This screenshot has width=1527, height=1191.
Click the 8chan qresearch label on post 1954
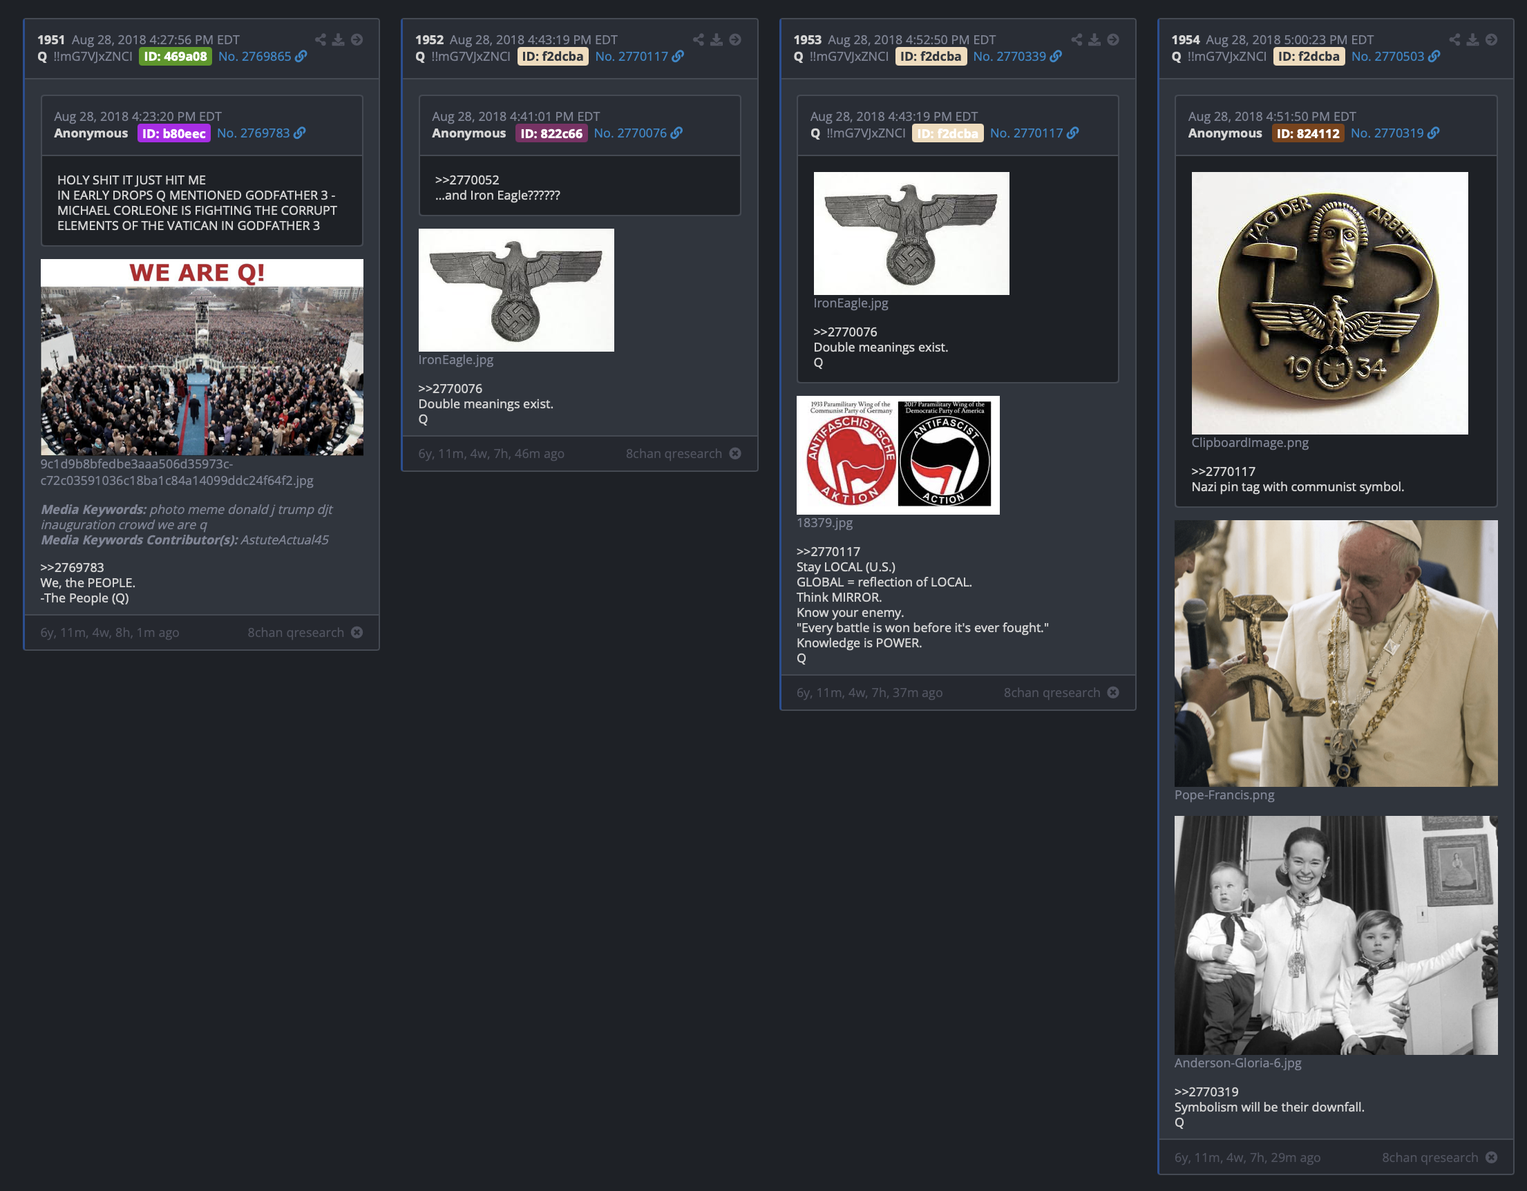pos(1430,1158)
